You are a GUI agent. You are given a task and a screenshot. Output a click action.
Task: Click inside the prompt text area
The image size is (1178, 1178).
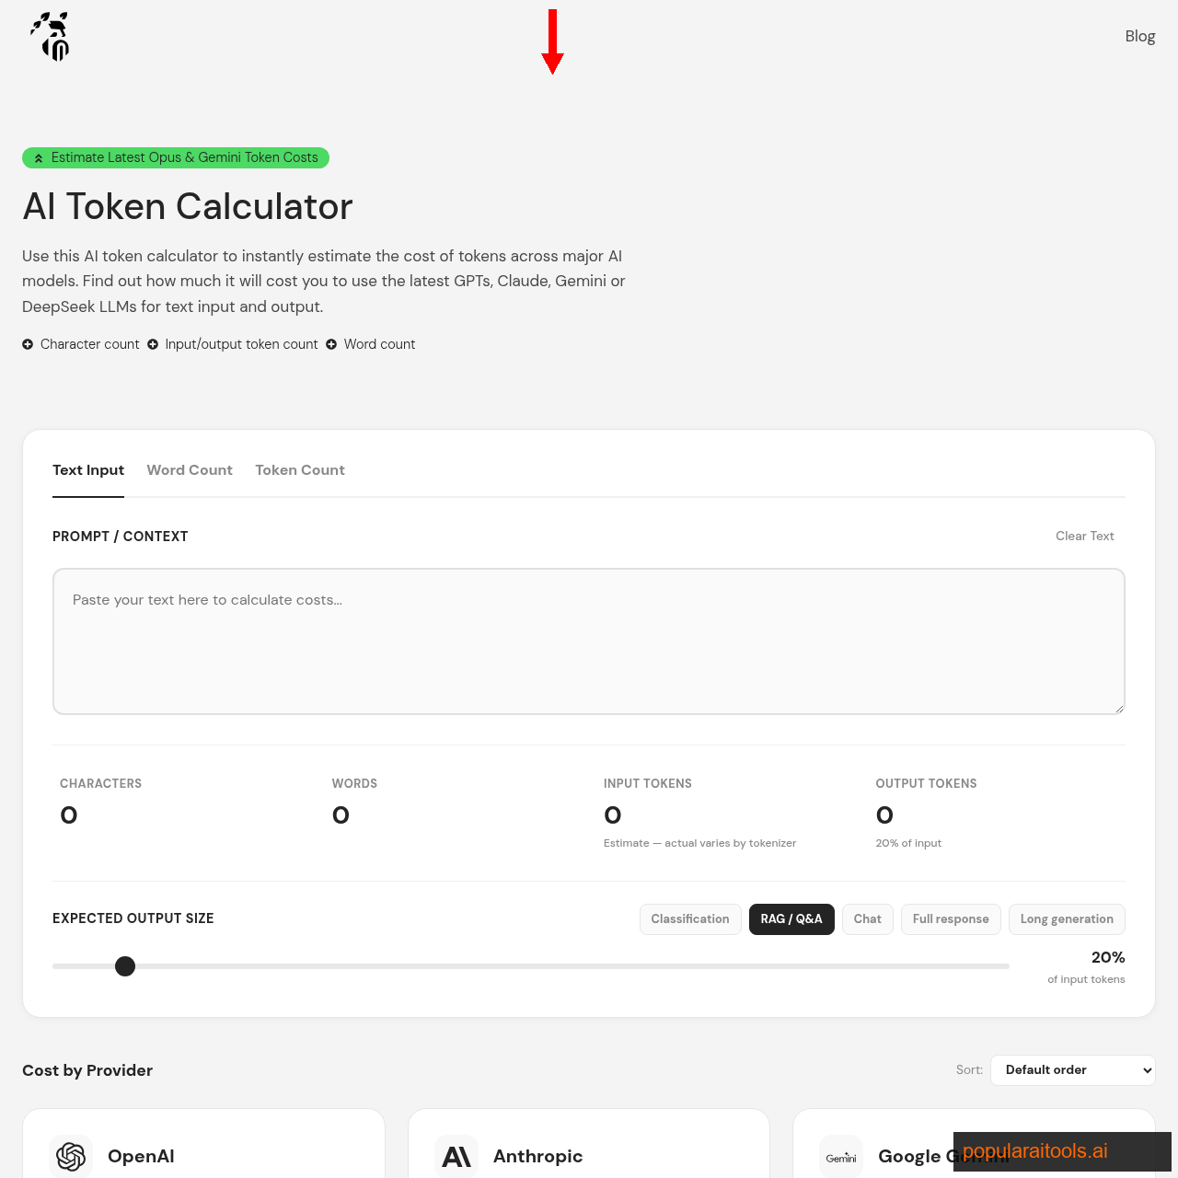tap(588, 641)
